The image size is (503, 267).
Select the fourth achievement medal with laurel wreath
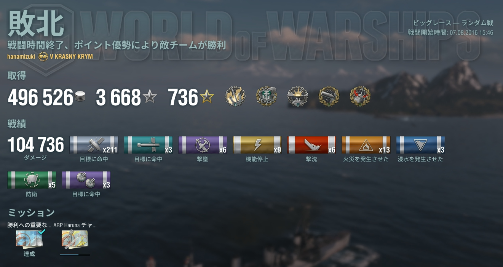click(x=329, y=96)
